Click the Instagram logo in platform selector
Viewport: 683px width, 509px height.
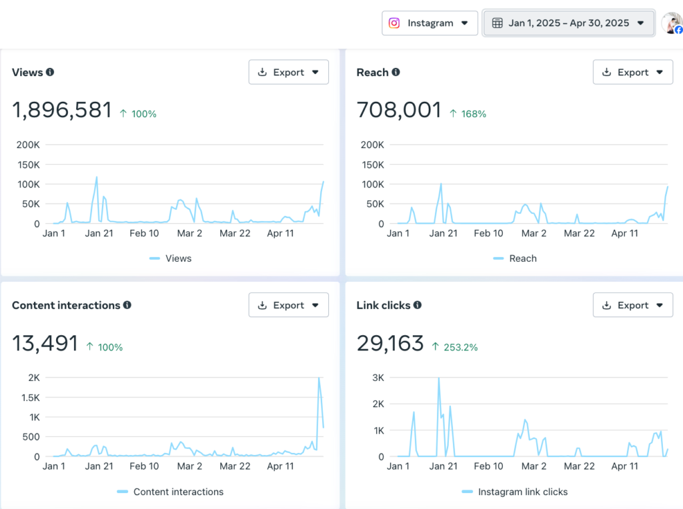[x=395, y=23]
